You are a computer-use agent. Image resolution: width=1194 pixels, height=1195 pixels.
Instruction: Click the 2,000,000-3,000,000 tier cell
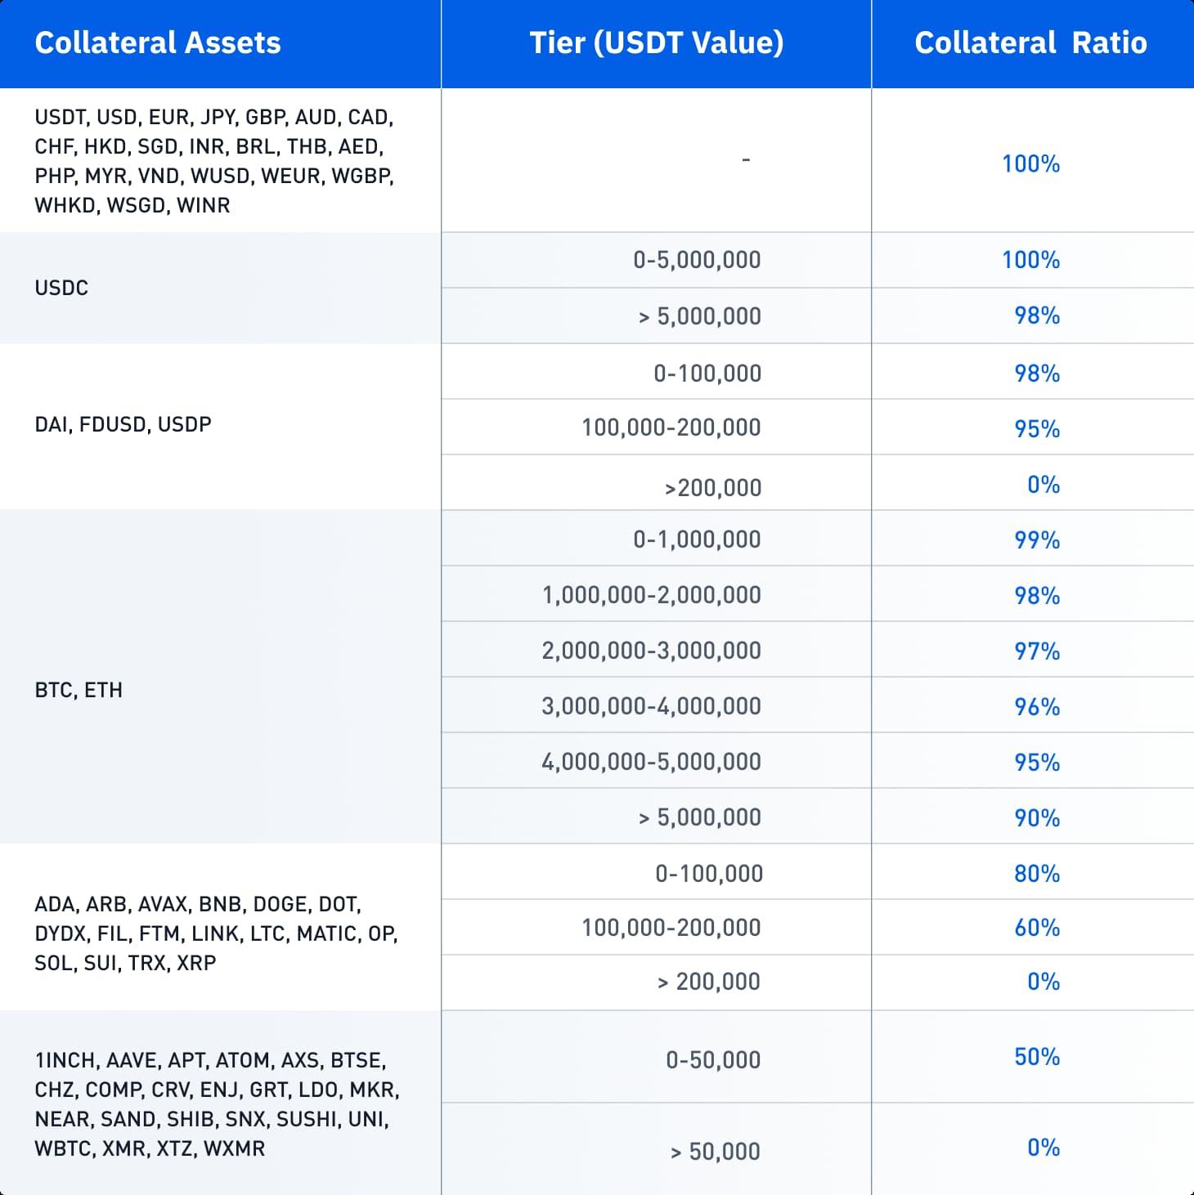pos(651,651)
